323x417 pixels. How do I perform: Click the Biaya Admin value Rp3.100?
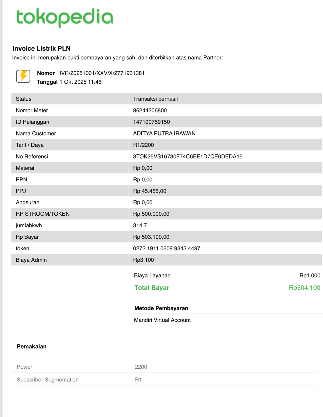coord(143,260)
